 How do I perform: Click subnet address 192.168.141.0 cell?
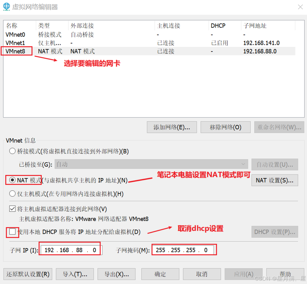click(x=261, y=43)
